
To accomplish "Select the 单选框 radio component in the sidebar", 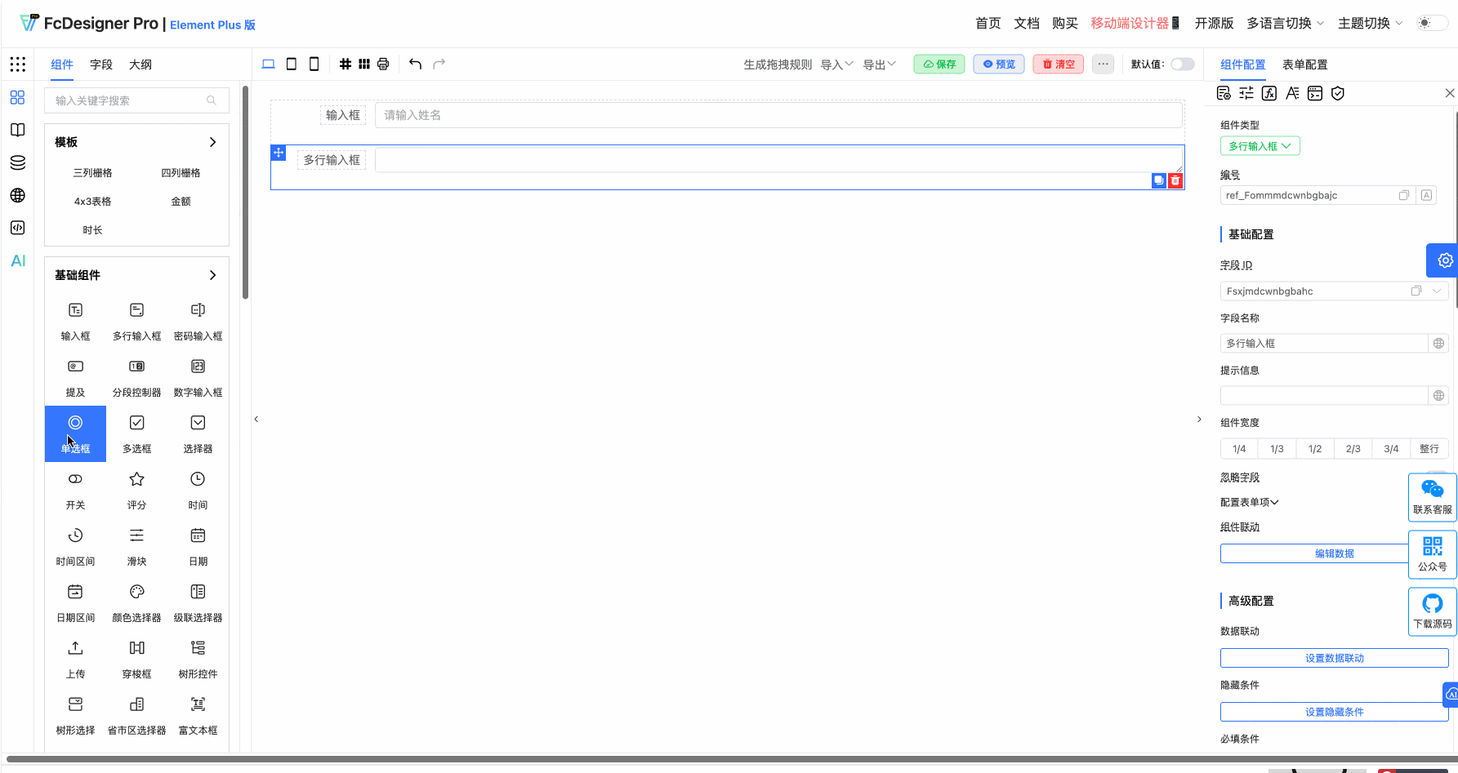I will (x=75, y=433).
